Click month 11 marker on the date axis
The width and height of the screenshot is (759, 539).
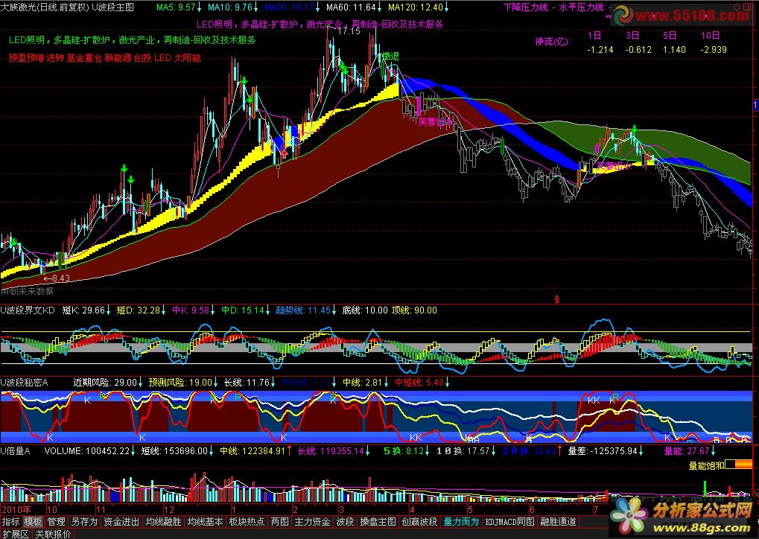[101, 509]
